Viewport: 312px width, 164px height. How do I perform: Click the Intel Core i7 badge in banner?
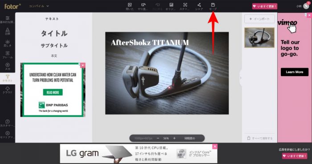pyautogui.click(x=181, y=154)
